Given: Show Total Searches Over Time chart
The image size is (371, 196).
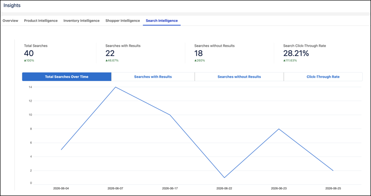Looking at the screenshot, I should coord(67,77).
